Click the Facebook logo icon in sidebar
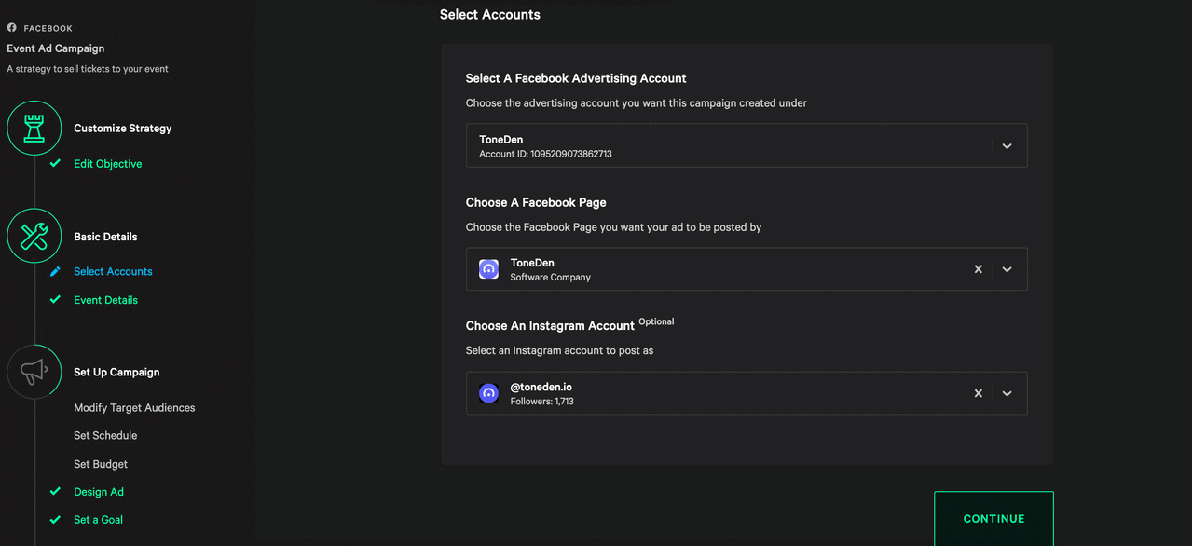This screenshot has width=1192, height=546. coord(12,28)
